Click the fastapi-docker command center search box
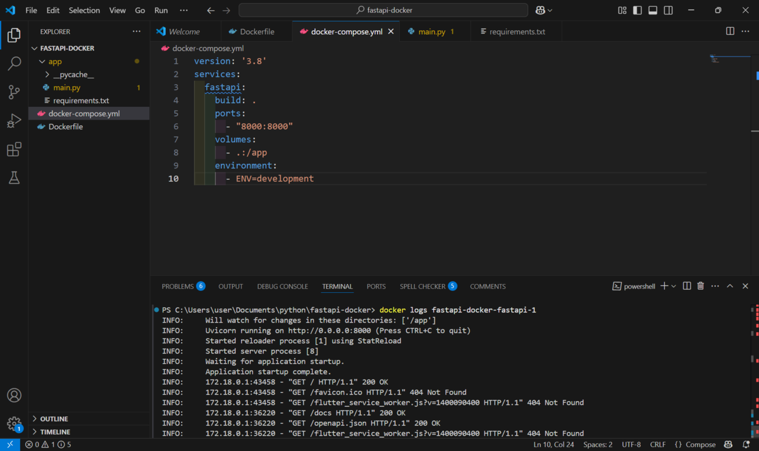759x451 pixels. pyautogui.click(x=383, y=10)
